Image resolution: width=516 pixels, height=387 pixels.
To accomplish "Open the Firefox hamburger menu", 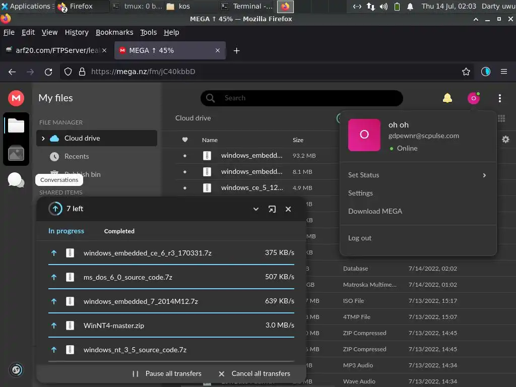I will 503,72.
